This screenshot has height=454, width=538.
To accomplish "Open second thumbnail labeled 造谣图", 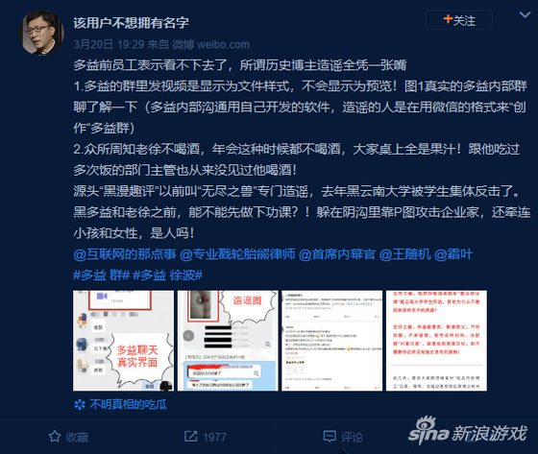I will [x=228, y=341].
